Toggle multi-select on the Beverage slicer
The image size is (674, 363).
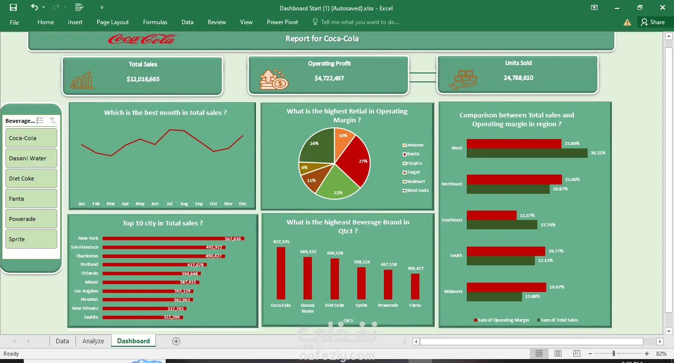(40, 121)
